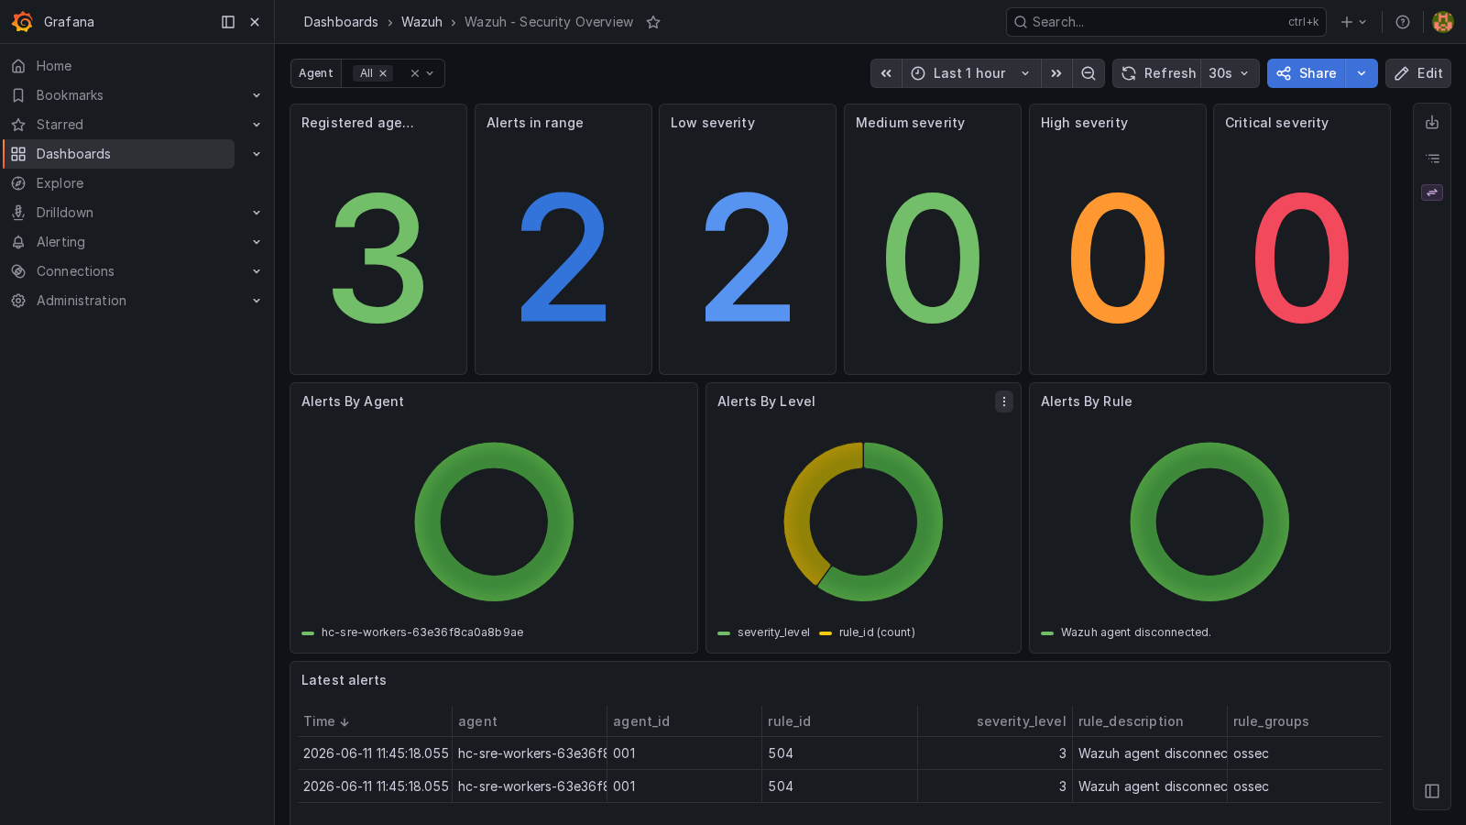Open Starred in the sidebar

point(60,125)
